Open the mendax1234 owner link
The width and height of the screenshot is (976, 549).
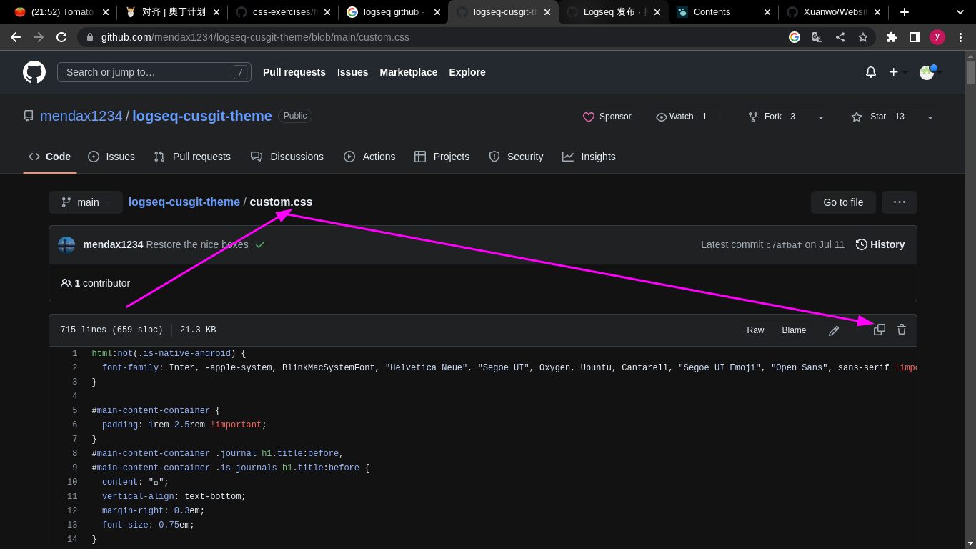[x=81, y=116]
